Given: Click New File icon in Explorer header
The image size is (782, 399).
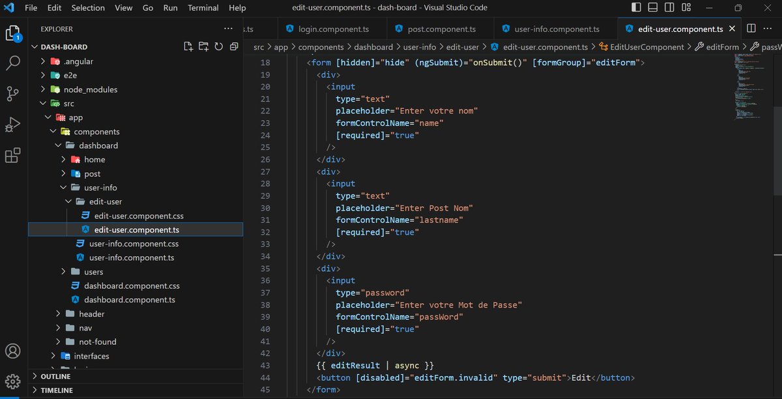Looking at the screenshot, I should point(188,46).
